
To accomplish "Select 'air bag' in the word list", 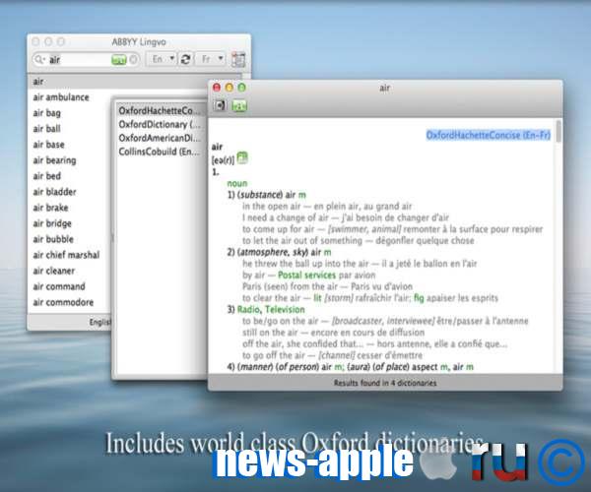I will click(46, 113).
